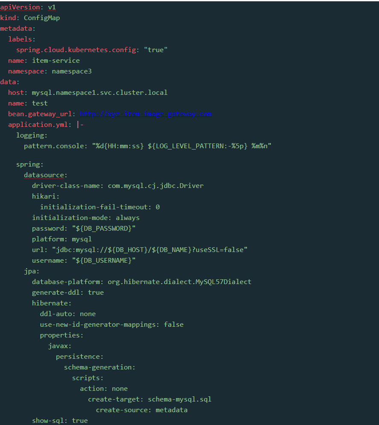
Task: Click the namespace3 value
Action: point(72,71)
